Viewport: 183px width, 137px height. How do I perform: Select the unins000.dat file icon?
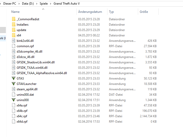click(x=14, y=94)
